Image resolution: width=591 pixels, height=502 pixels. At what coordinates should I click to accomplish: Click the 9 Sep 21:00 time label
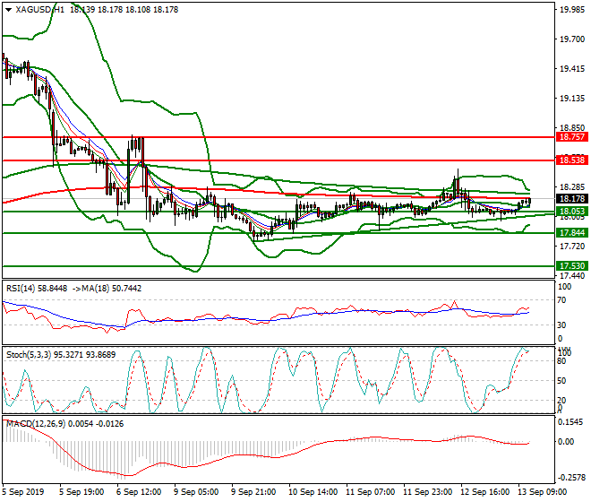pyautogui.click(x=253, y=492)
